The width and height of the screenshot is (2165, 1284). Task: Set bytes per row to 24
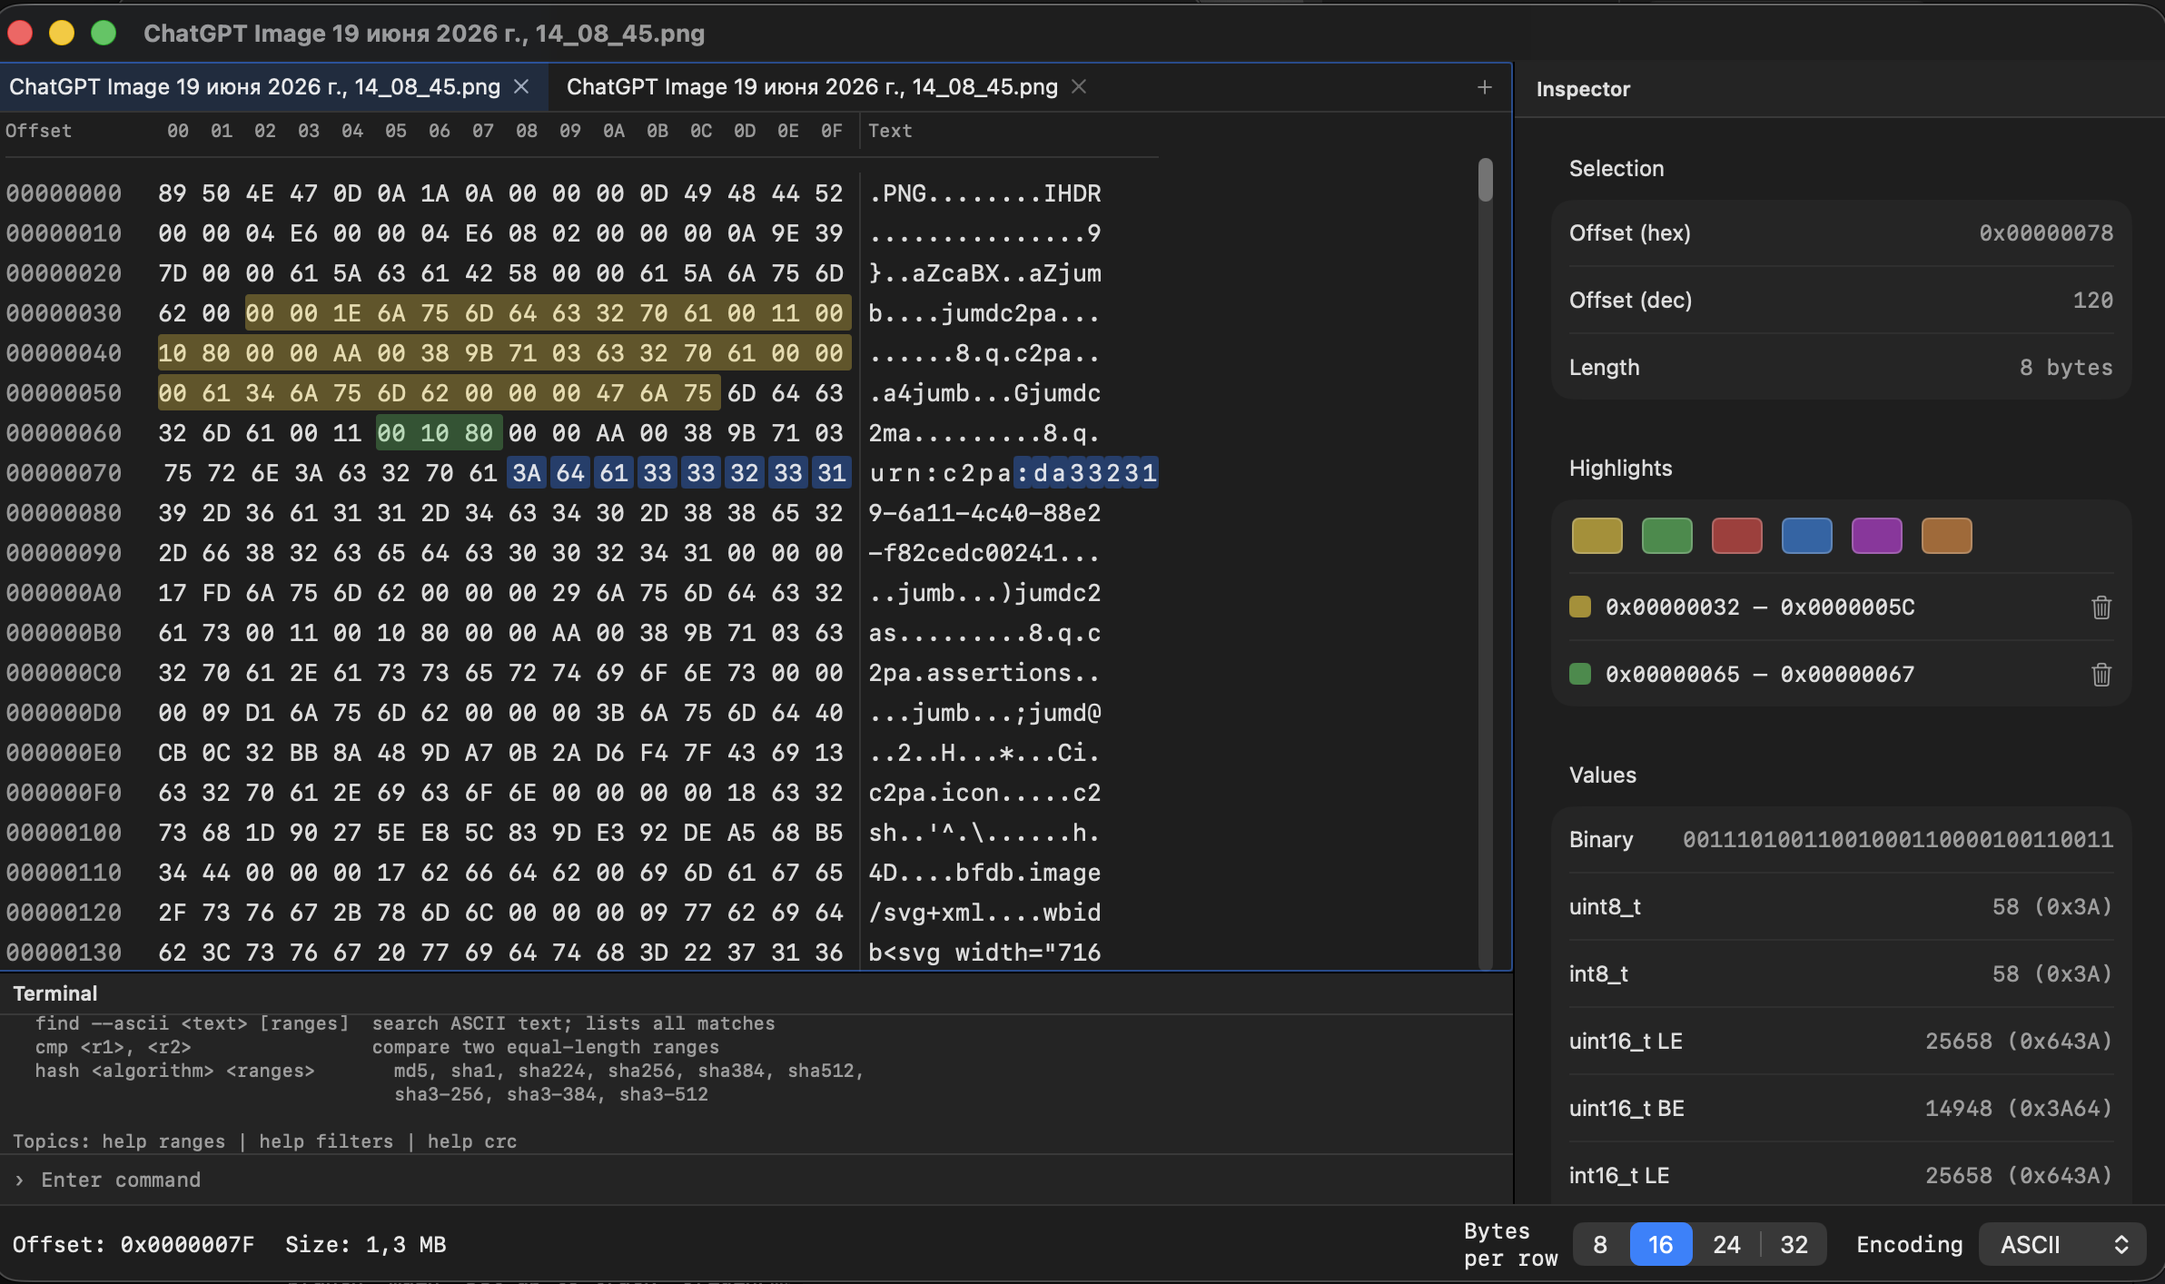pos(1726,1245)
